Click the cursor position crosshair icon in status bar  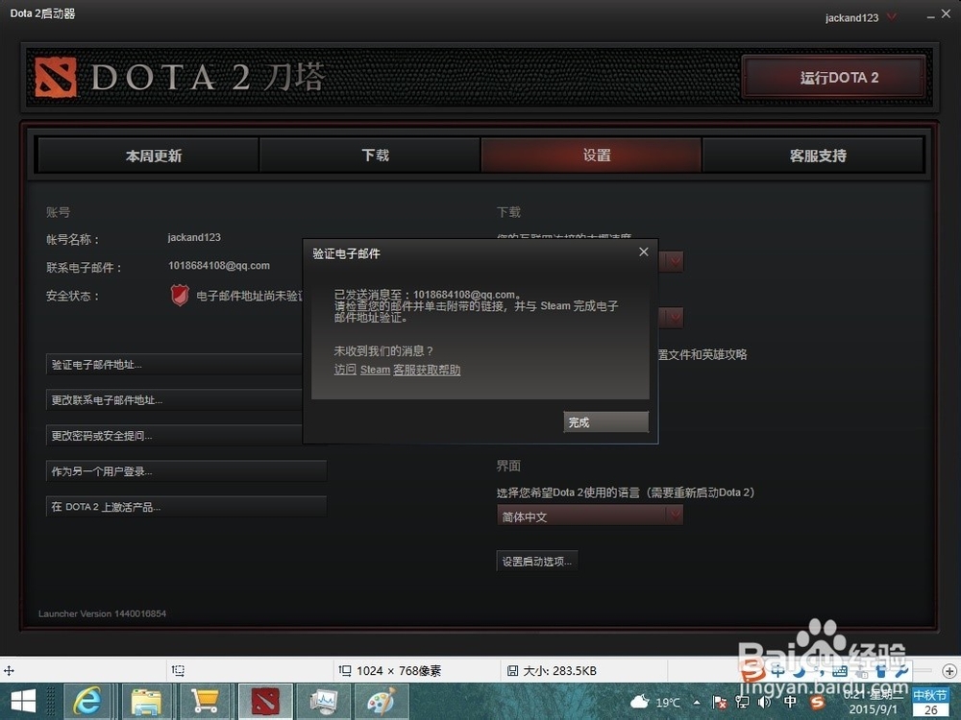click(x=9, y=671)
